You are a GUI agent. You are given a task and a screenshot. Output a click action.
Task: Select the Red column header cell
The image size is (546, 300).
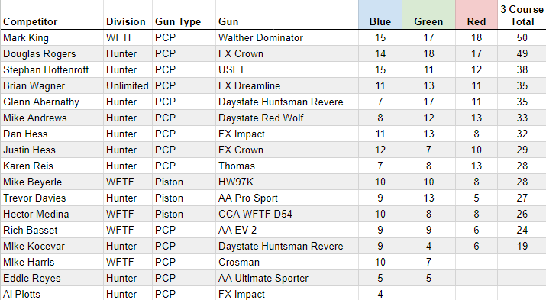[x=477, y=15]
